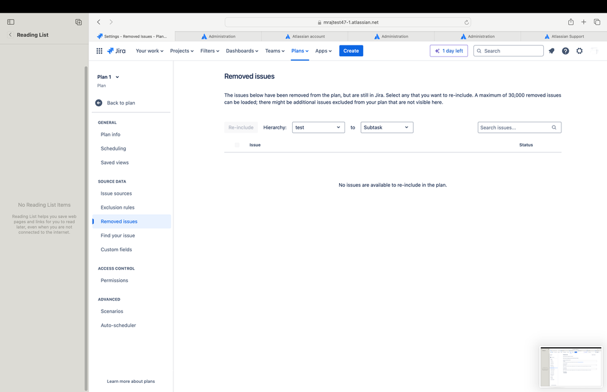607x392 pixels.
Task: Open the notifications bell in Jira
Action: (x=550, y=50)
